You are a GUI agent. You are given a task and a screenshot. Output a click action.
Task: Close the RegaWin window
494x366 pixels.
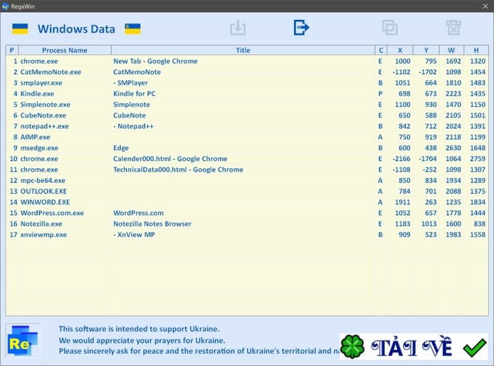pos(485,6)
